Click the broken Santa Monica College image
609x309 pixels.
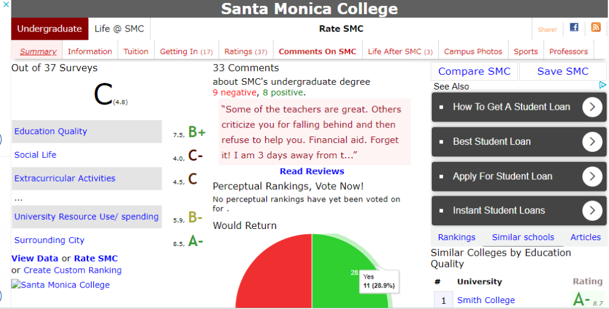coord(61,285)
